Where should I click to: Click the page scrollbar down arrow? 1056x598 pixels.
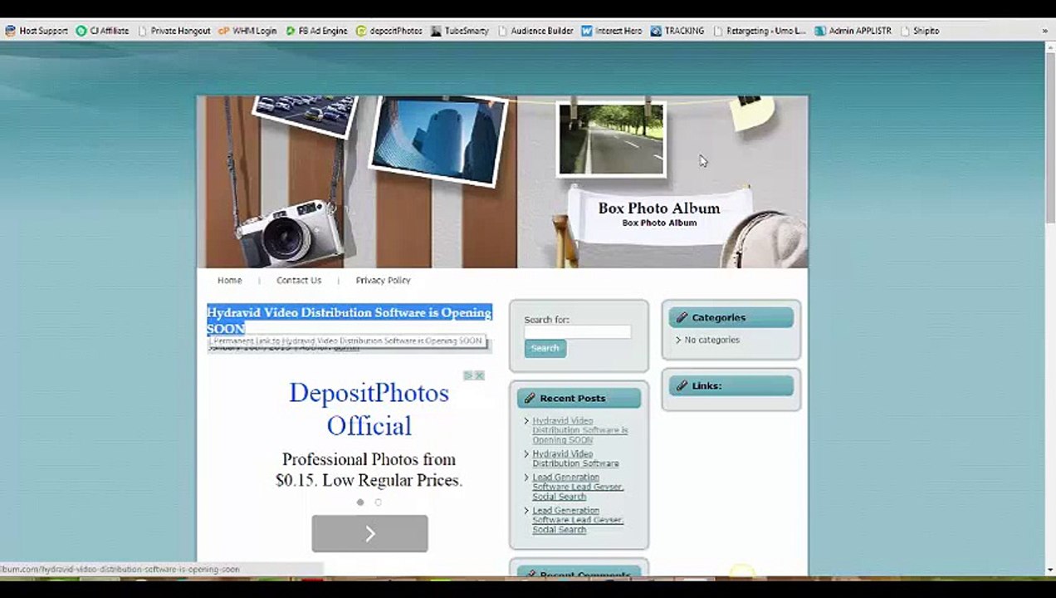tap(1049, 569)
